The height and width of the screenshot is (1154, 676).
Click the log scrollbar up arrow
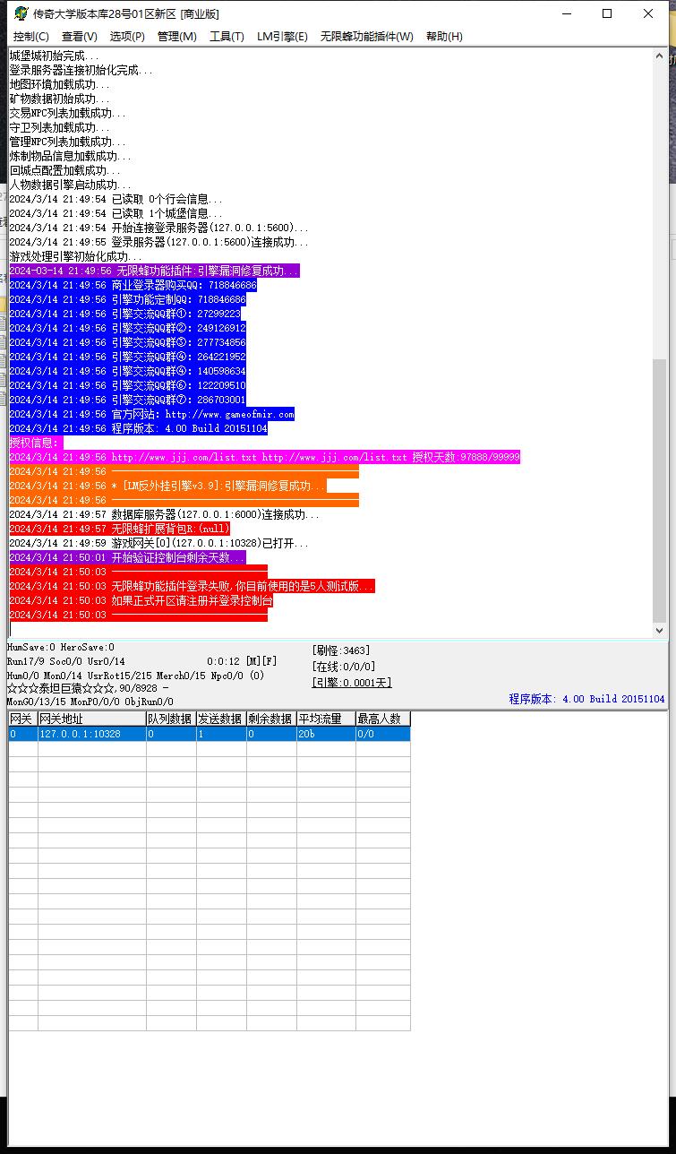[660, 56]
